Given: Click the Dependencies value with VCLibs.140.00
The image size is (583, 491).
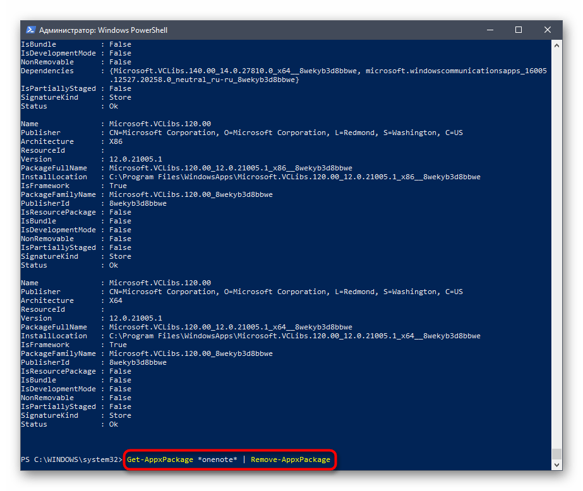Looking at the screenshot, I should click(x=234, y=71).
